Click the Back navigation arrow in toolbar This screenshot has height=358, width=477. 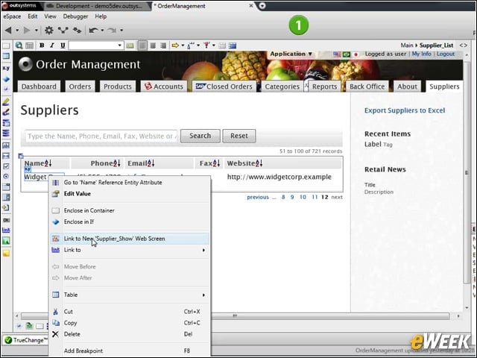[x=8, y=30]
